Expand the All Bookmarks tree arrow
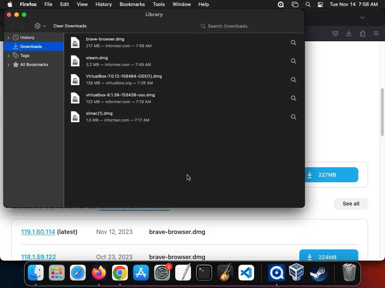The image size is (385, 288). click(9, 64)
